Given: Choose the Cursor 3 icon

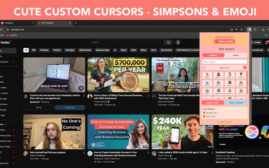Looking at the screenshot, I should coord(230,75).
